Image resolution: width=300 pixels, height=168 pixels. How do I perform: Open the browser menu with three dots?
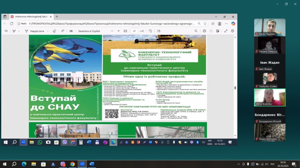click(226, 24)
